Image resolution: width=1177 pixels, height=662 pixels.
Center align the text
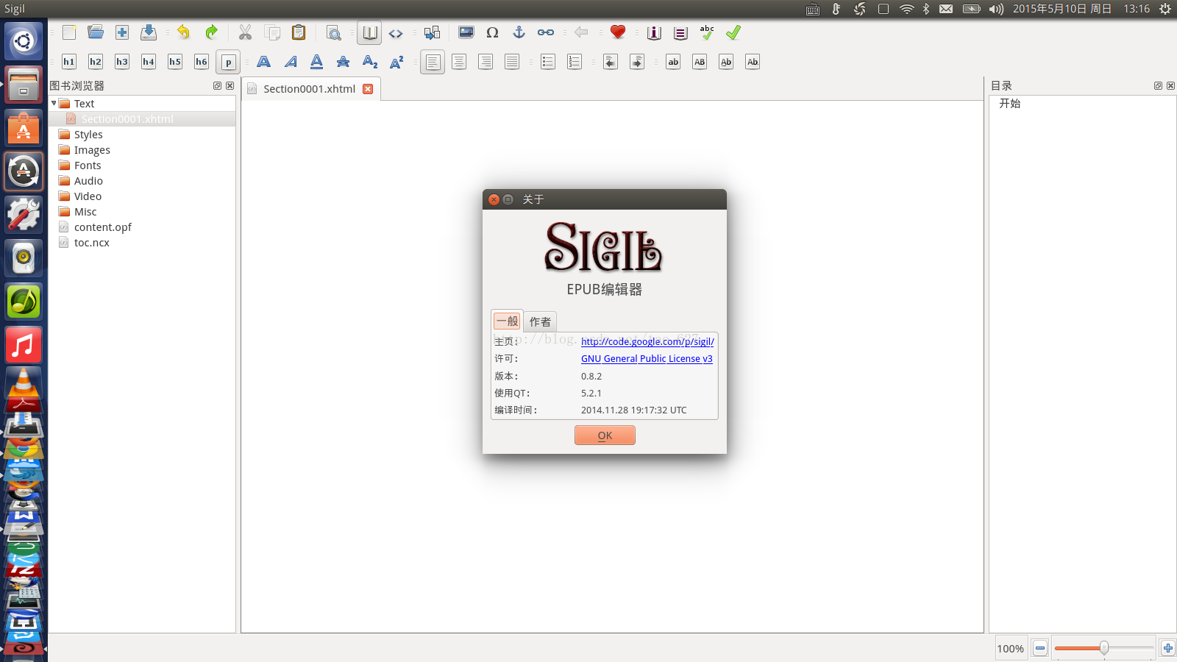pyautogui.click(x=459, y=62)
